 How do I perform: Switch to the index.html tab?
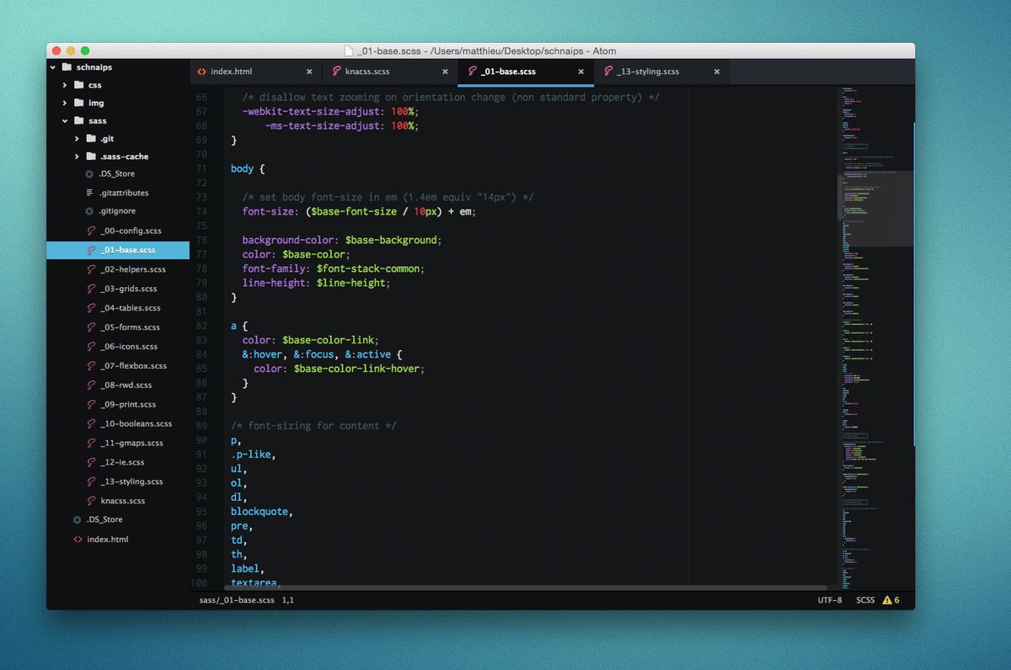tap(231, 72)
